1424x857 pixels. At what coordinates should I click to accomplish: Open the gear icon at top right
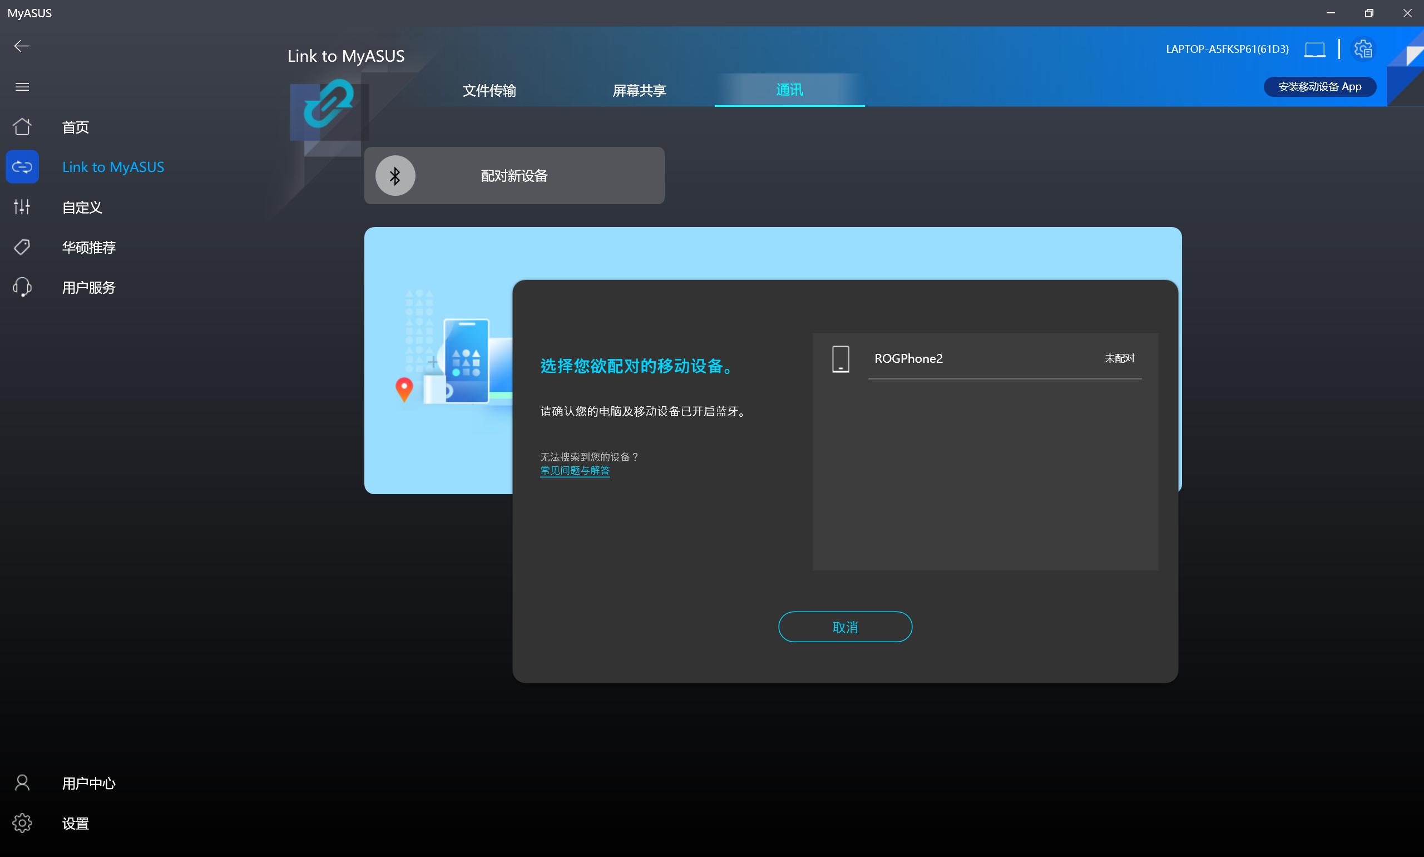click(x=1363, y=50)
